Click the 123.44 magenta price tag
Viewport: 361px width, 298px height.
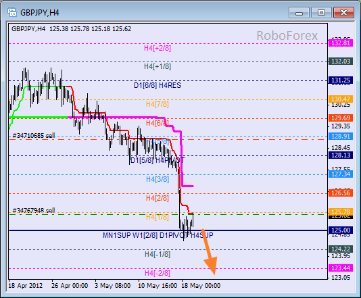click(341, 268)
